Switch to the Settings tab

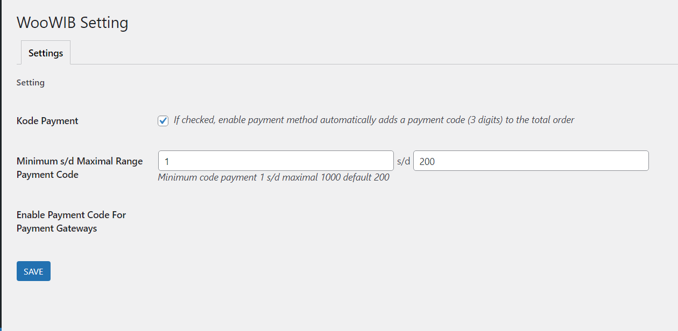46,53
